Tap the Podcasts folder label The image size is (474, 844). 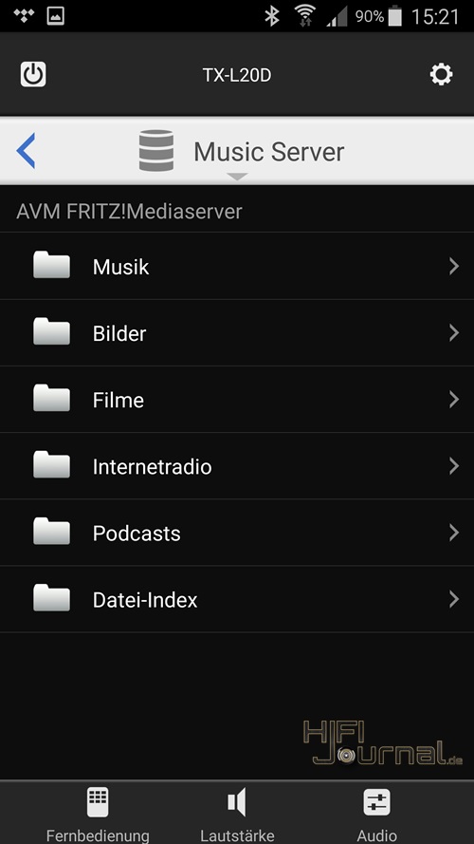[137, 533]
